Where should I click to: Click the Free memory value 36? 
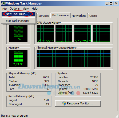[x=47, y=89]
